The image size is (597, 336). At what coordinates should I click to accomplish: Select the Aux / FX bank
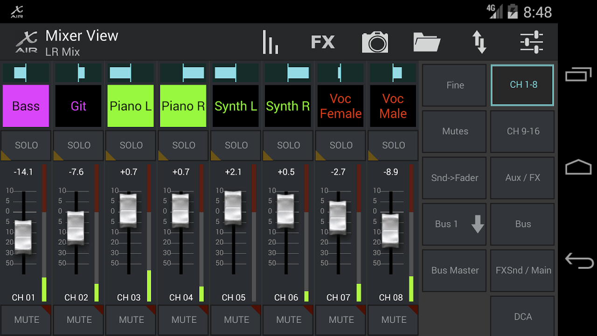[522, 178]
